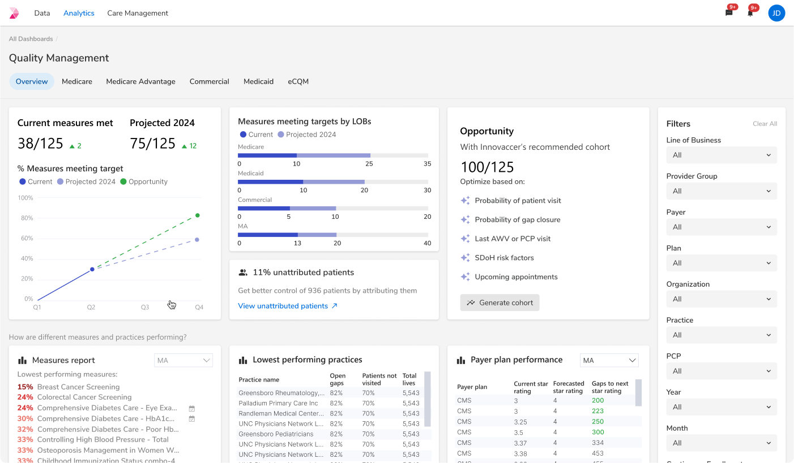Click the Innovaccer logo icon
The image size is (794, 463).
14,13
